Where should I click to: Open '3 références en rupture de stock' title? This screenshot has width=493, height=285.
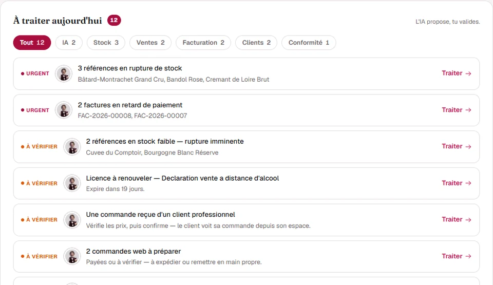coord(130,68)
